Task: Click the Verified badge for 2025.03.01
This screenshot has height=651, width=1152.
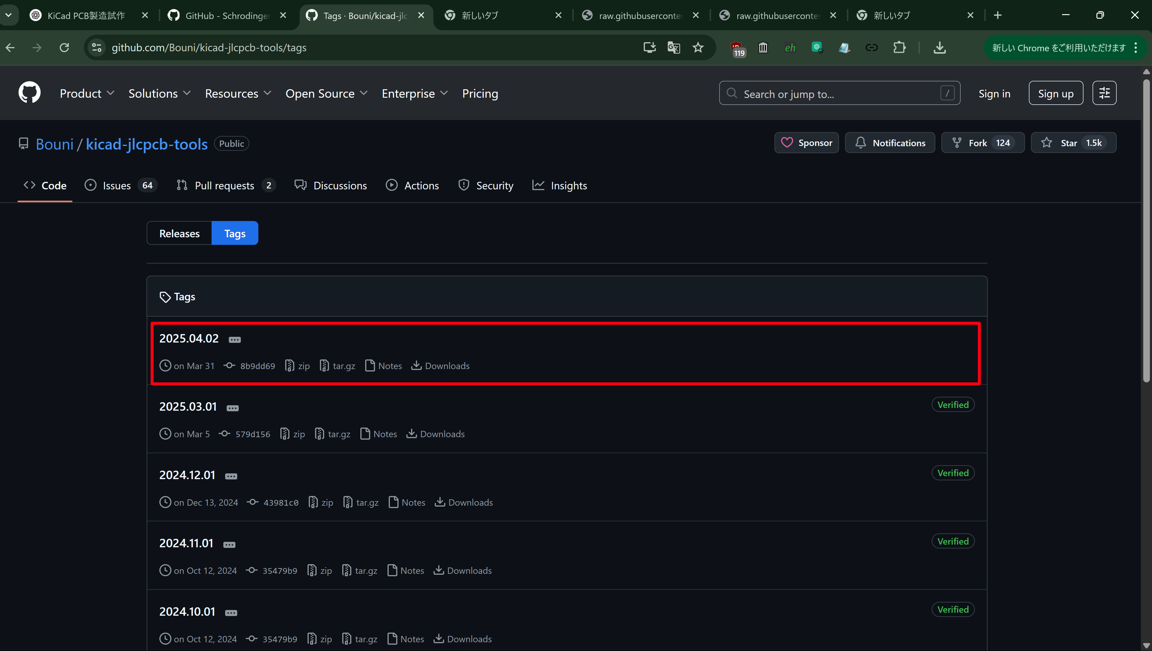Action: pyautogui.click(x=953, y=405)
